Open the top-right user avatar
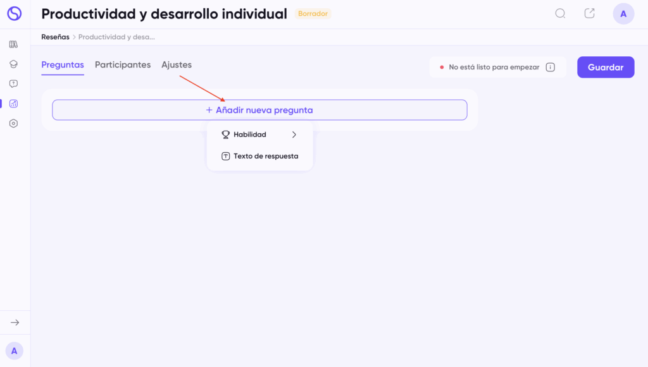 623,14
